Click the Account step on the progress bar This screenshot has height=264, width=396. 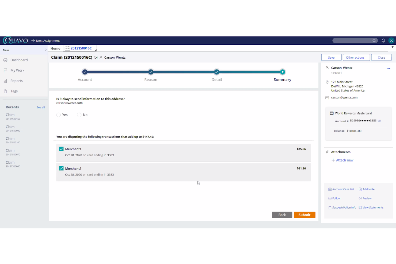pos(85,72)
